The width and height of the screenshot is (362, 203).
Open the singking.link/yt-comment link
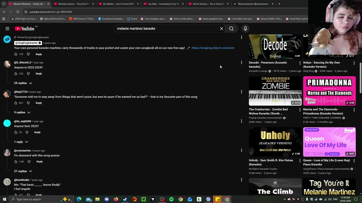213,48
